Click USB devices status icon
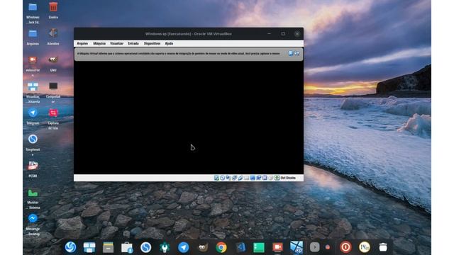 tap(240, 178)
